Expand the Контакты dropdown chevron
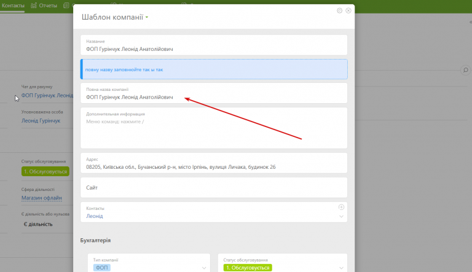The height and width of the screenshot is (272, 472). (341, 216)
